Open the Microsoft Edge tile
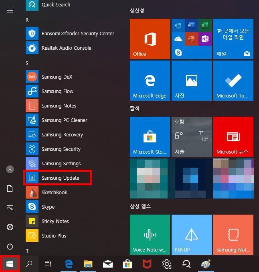 tap(150, 81)
